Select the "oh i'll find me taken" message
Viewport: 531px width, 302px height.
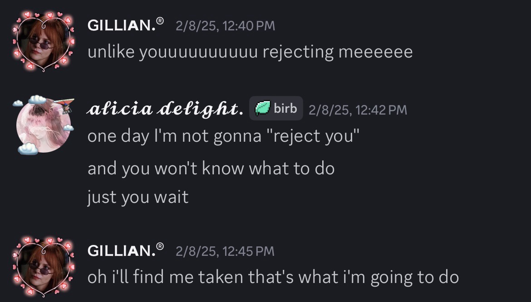pos(273,277)
